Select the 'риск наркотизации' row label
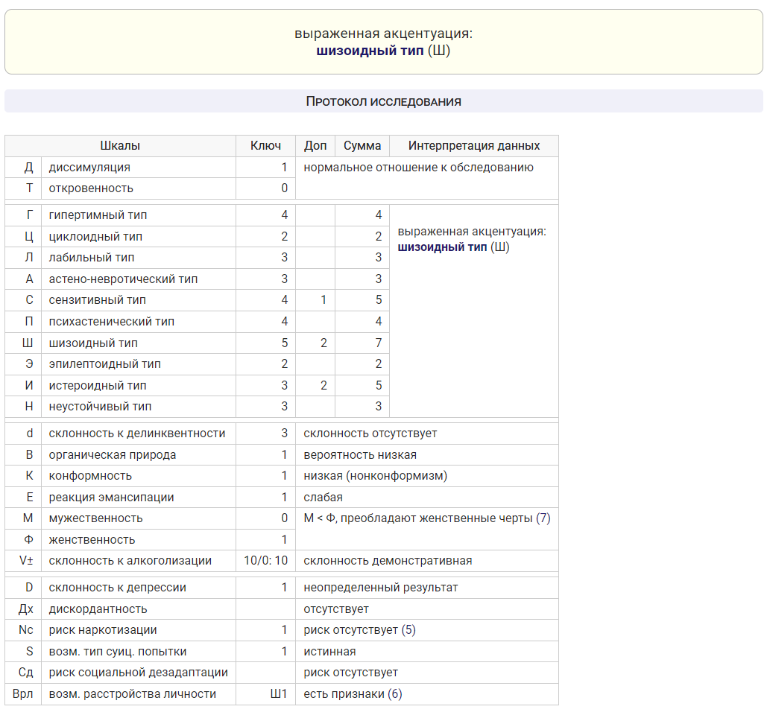770x721 pixels. pyautogui.click(x=103, y=630)
